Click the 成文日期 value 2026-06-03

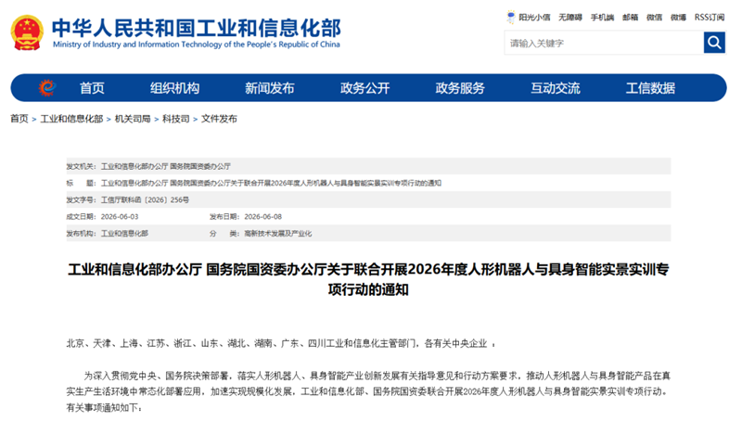point(120,217)
